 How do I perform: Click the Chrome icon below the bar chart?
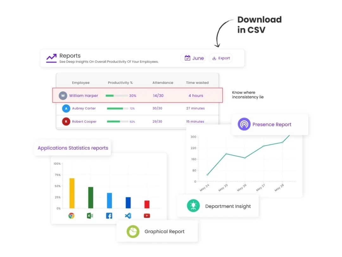point(72,216)
